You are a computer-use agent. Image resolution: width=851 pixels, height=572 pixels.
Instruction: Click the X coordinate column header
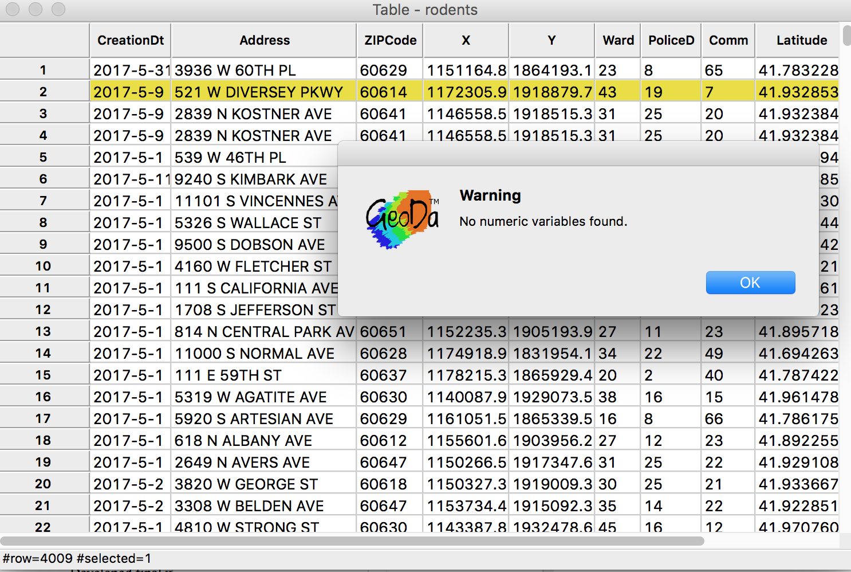click(466, 40)
